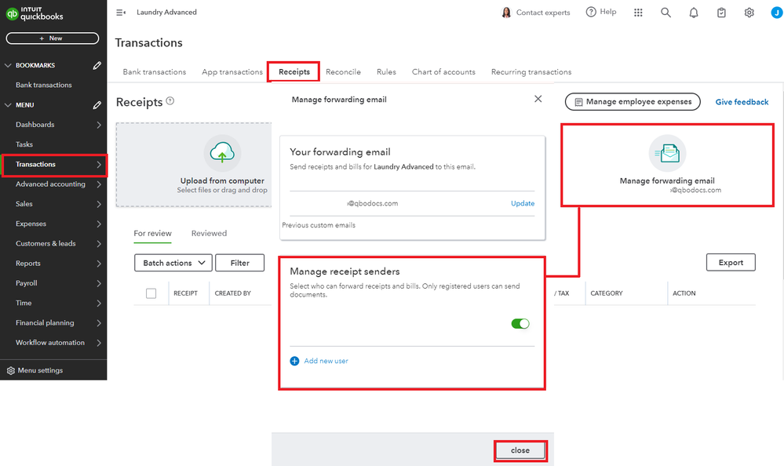784x466 pixels.
Task: Open the apps grid icon
Action: coord(638,13)
